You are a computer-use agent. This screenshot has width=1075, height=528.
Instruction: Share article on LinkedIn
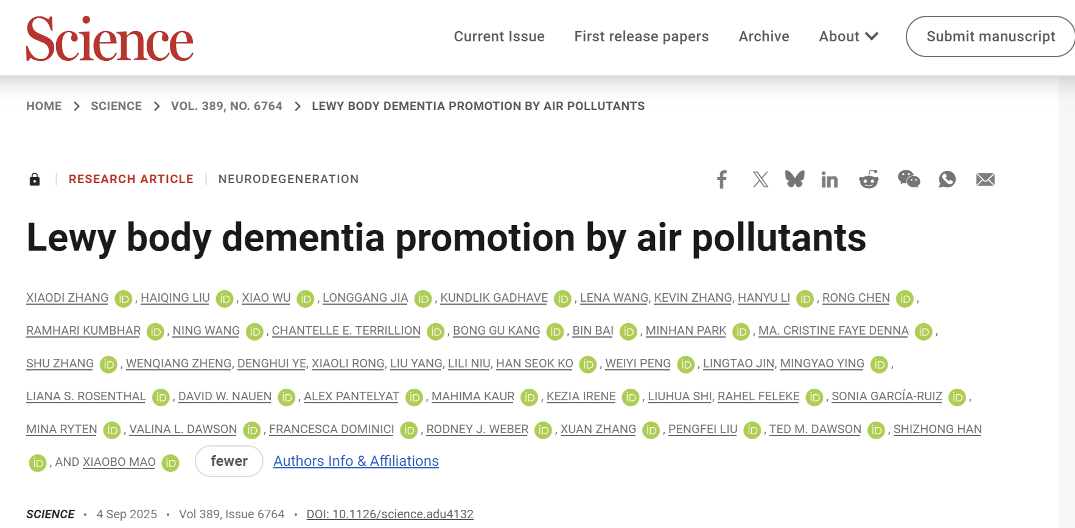point(829,179)
